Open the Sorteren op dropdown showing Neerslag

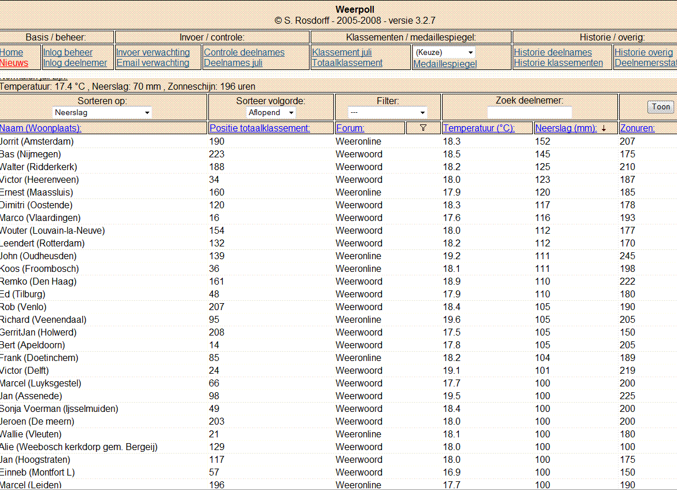(x=102, y=113)
